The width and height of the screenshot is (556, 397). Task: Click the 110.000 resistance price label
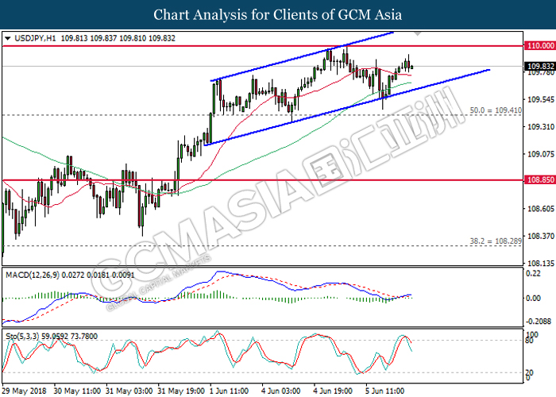pyautogui.click(x=540, y=46)
